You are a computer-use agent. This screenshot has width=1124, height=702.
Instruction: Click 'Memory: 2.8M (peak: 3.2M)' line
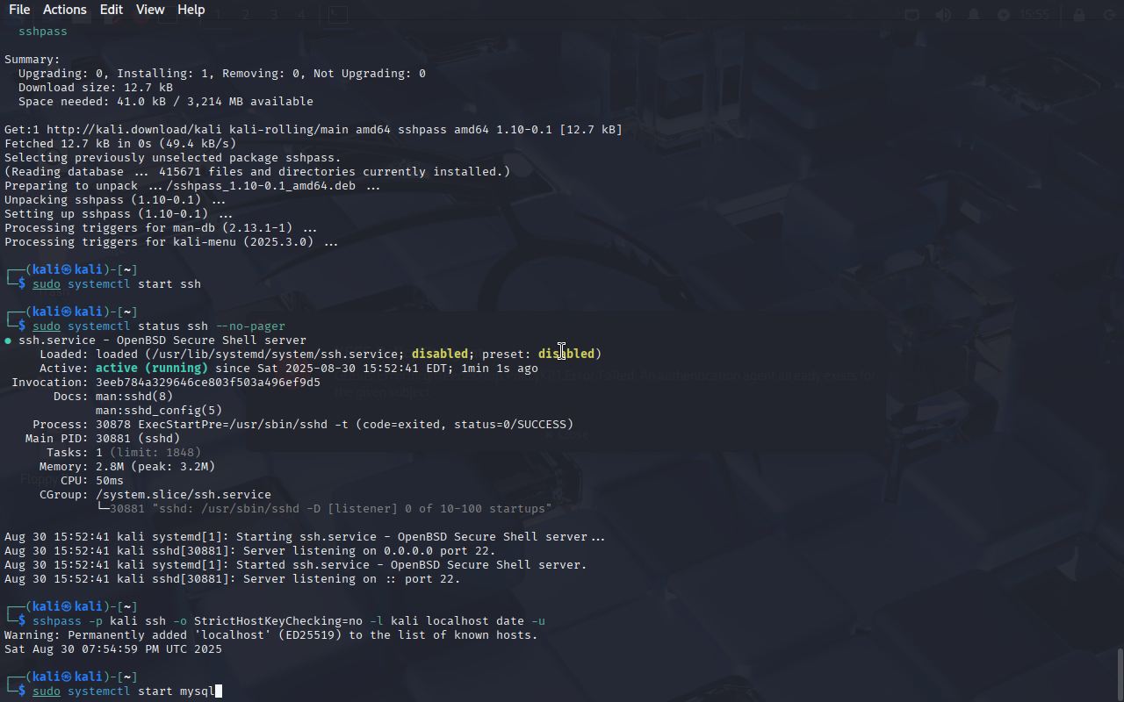point(127,467)
